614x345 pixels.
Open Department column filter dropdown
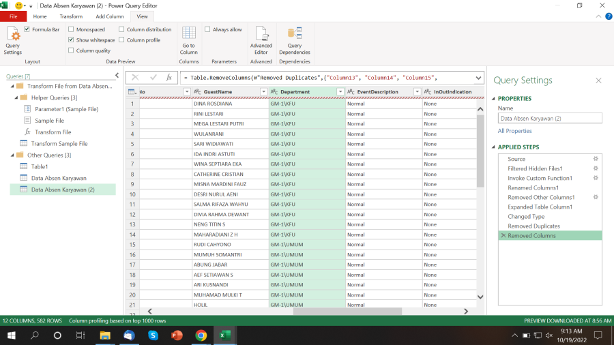tap(340, 91)
